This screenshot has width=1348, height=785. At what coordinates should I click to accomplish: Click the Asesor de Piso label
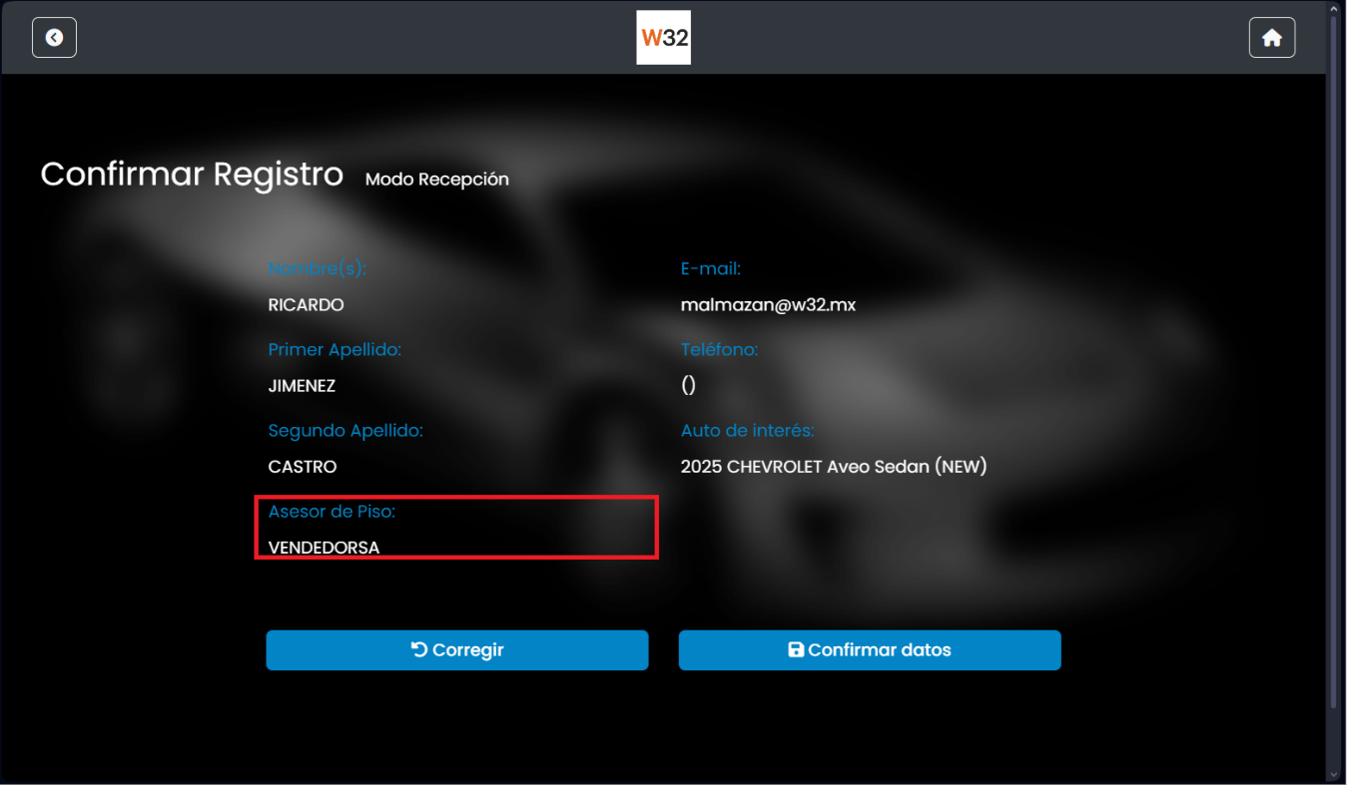click(332, 512)
